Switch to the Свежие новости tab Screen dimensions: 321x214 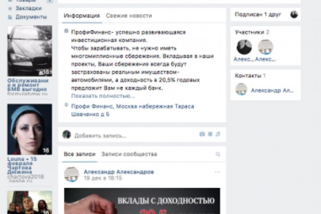pos(129,16)
